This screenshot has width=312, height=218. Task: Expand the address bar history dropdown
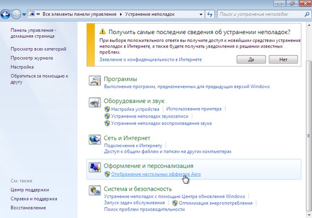point(201,14)
